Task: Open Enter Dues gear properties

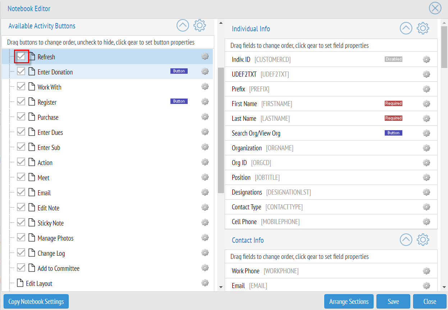Action: pyautogui.click(x=205, y=132)
